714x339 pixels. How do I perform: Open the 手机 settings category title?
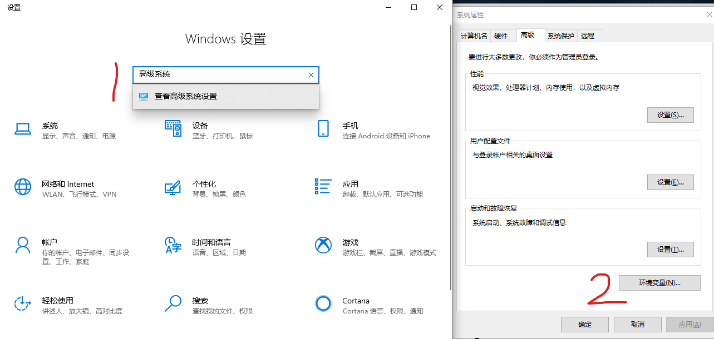click(351, 126)
